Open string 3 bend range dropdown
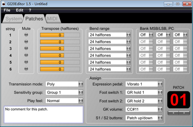This screenshot has height=127, width=193. [109, 48]
